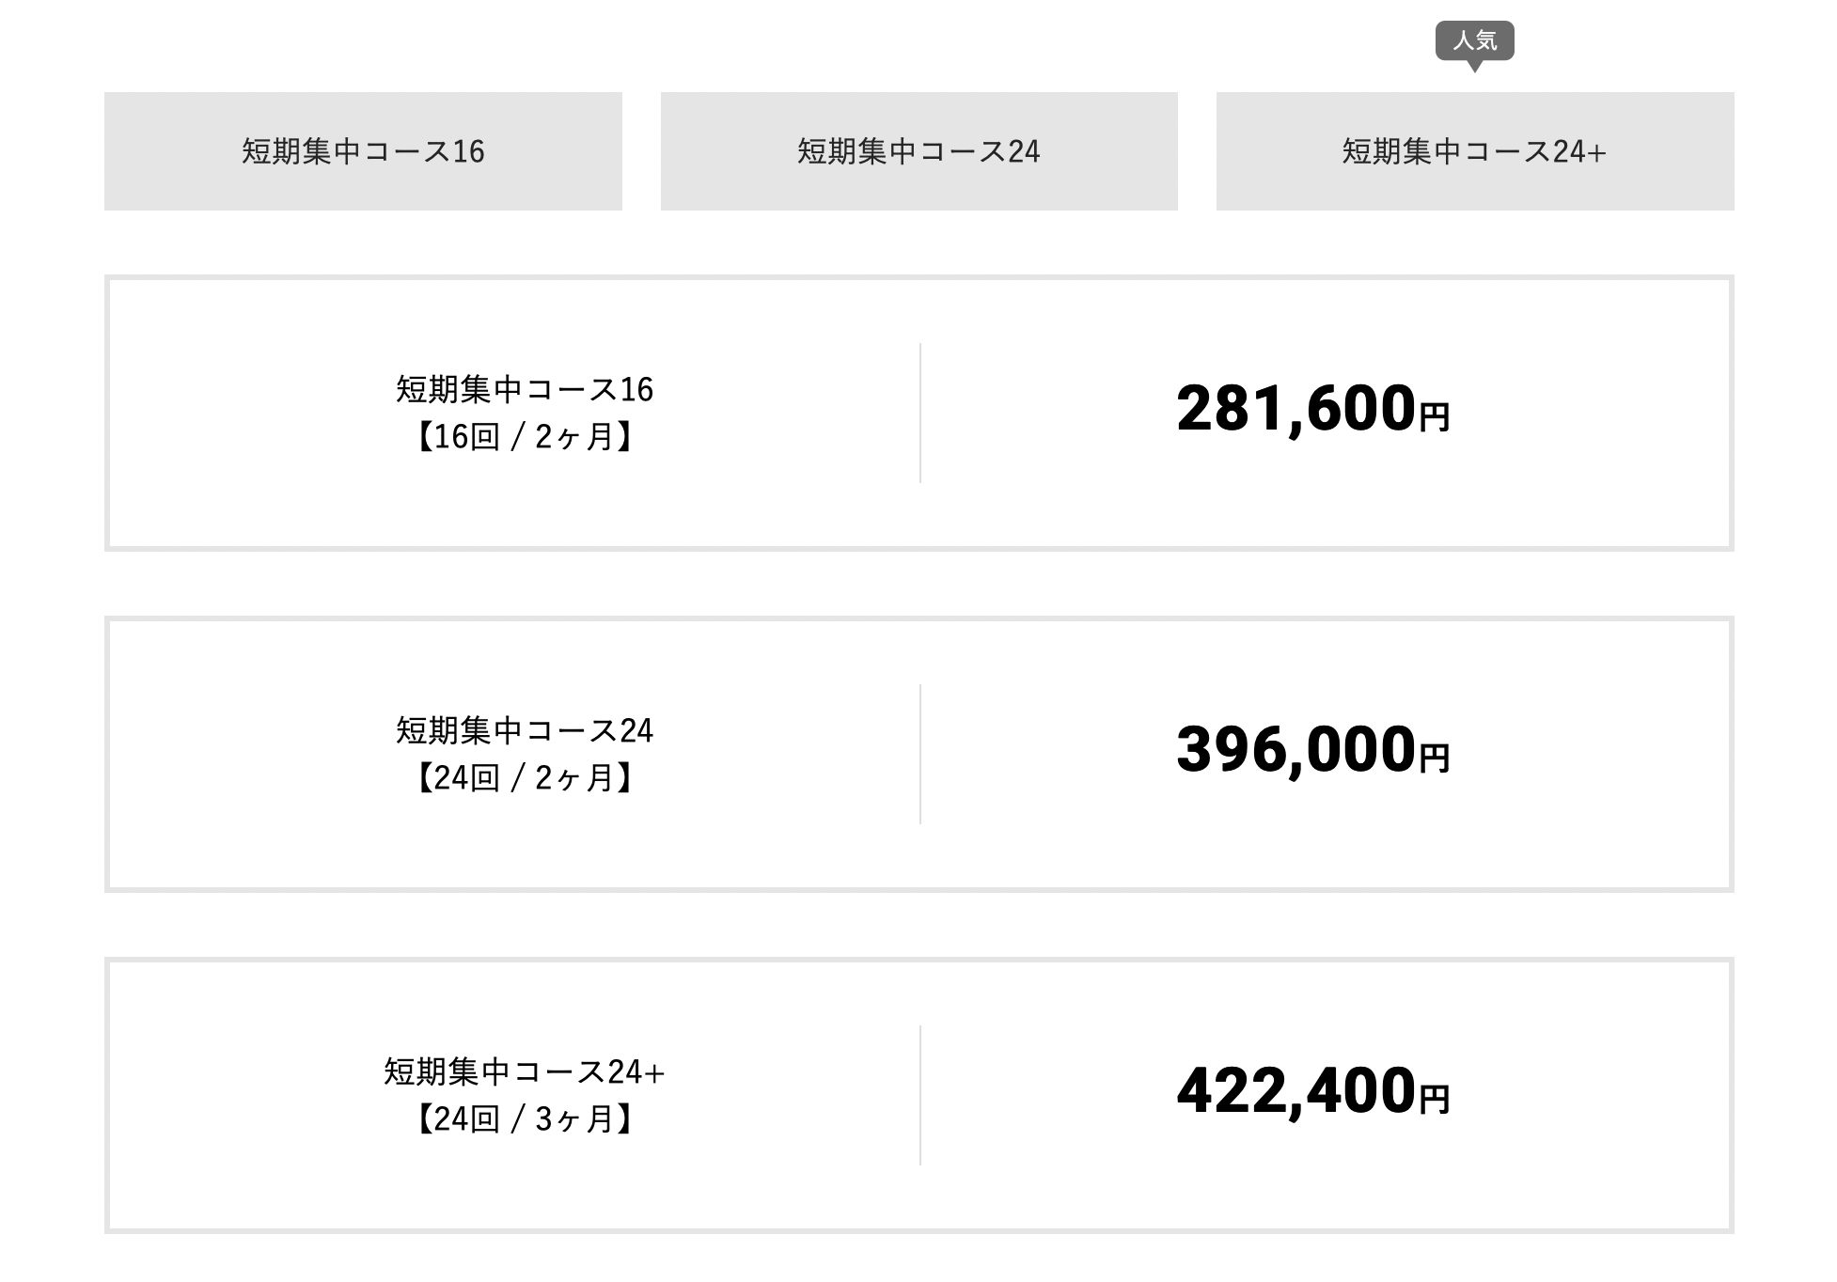Click 短期集中コース24 title in second card

tap(525, 730)
